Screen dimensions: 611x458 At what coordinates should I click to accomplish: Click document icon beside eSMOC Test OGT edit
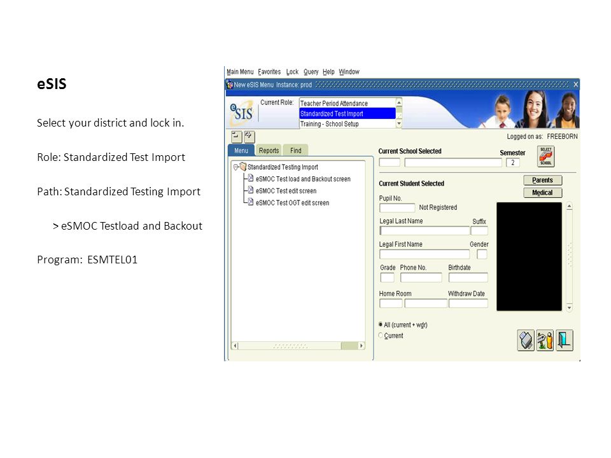pyautogui.click(x=251, y=202)
